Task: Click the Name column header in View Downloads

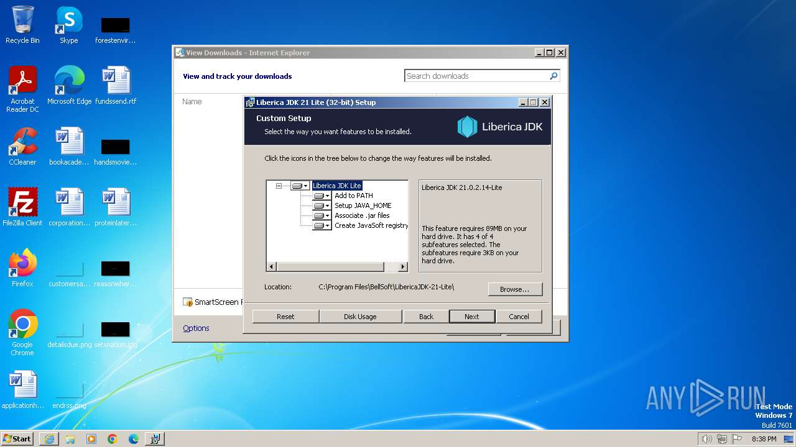Action: tap(192, 102)
